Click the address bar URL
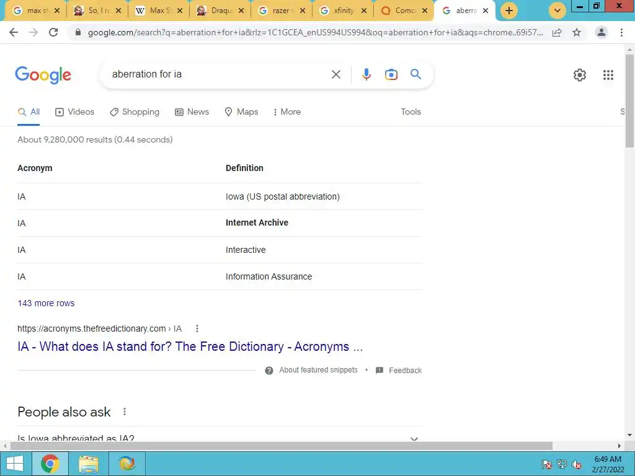Viewport: 635px width, 476px height. click(316, 32)
